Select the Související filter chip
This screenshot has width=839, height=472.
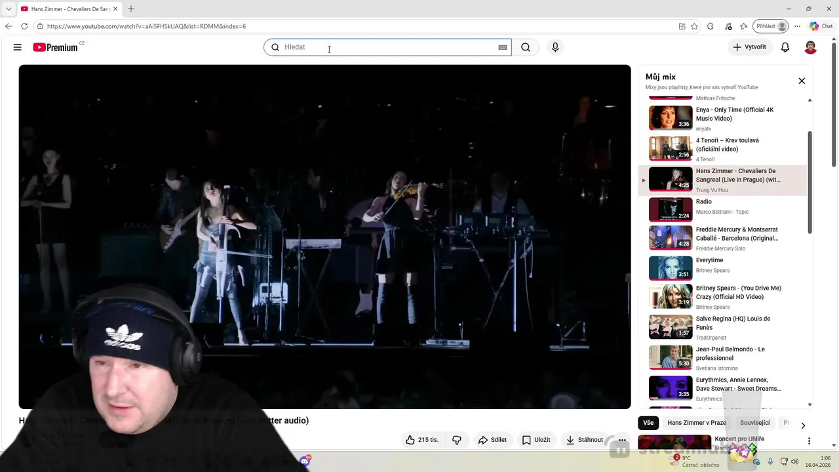coord(755,423)
